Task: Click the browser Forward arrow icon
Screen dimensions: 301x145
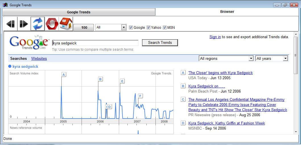Action: tap(24, 24)
